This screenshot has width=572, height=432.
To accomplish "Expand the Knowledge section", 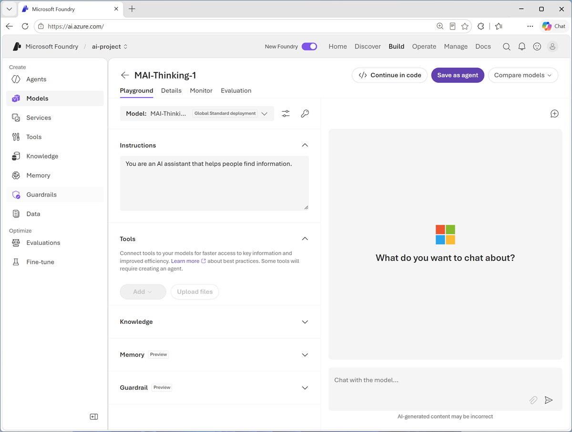I will point(305,322).
